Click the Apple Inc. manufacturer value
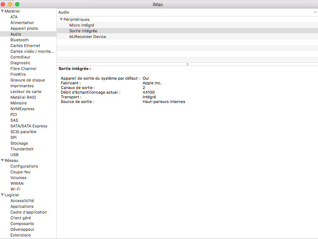This screenshot has width=318, height=239. click(152, 83)
